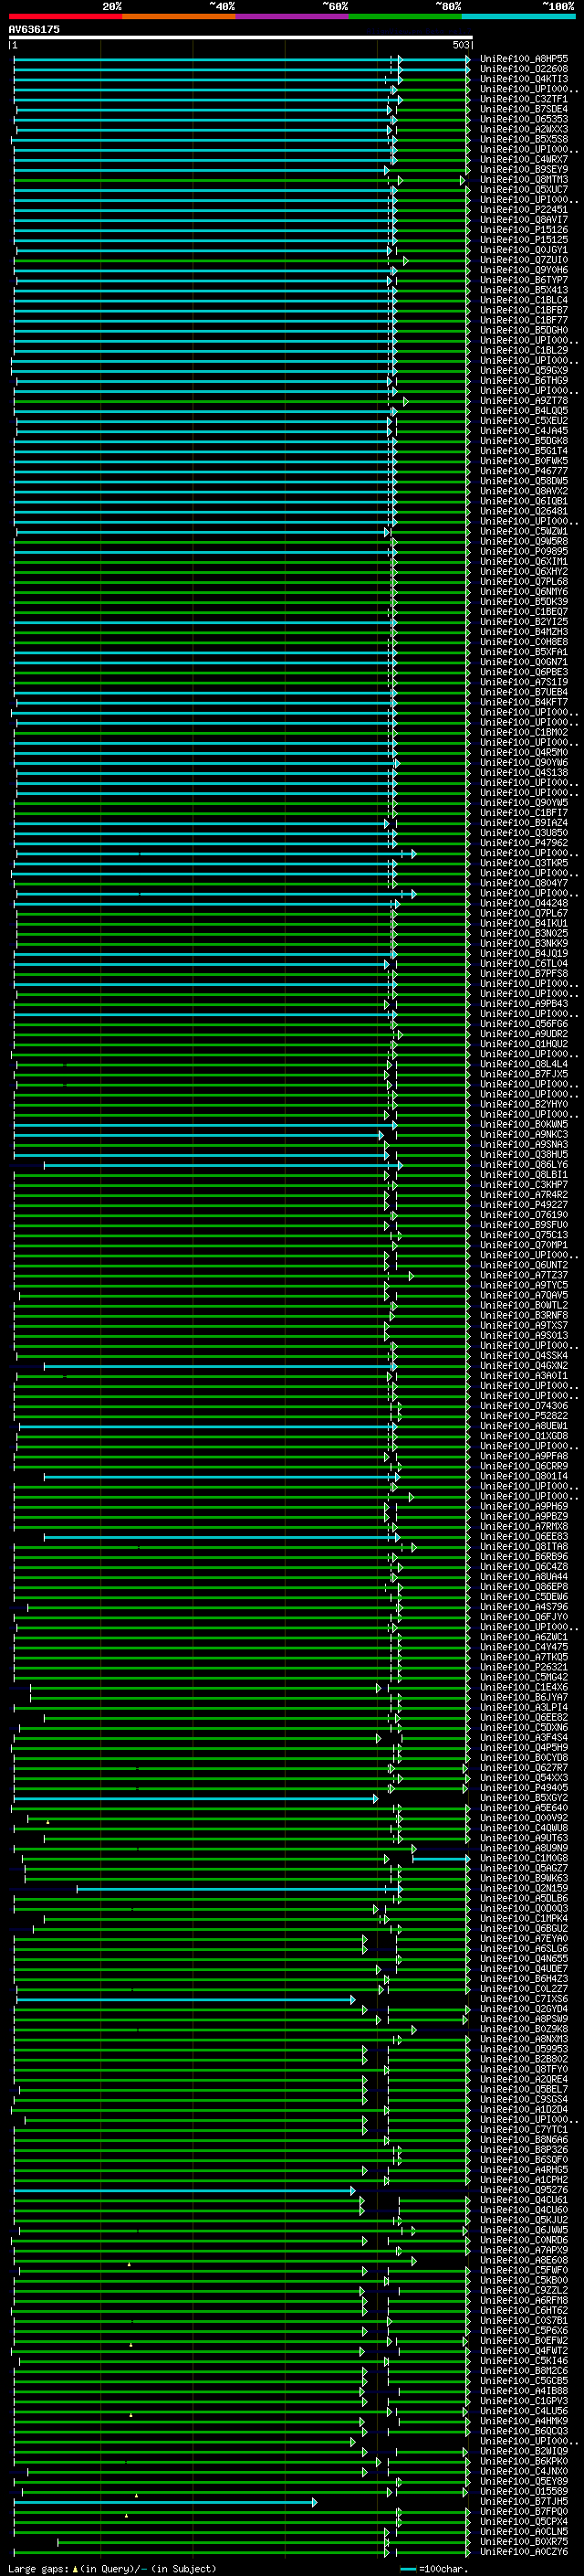Select hit UniRef100_Q4CU60

pos(524,2209)
